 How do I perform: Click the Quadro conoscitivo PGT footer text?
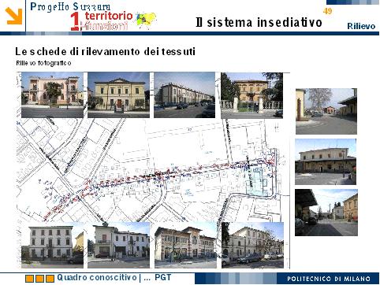pyautogui.click(x=114, y=277)
